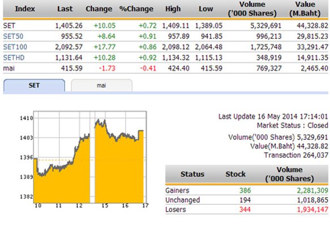Image resolution: width=330 pixels, height=238 pixels.
Task: Select SET high value 1,409.11
Action: pos(175,25)
